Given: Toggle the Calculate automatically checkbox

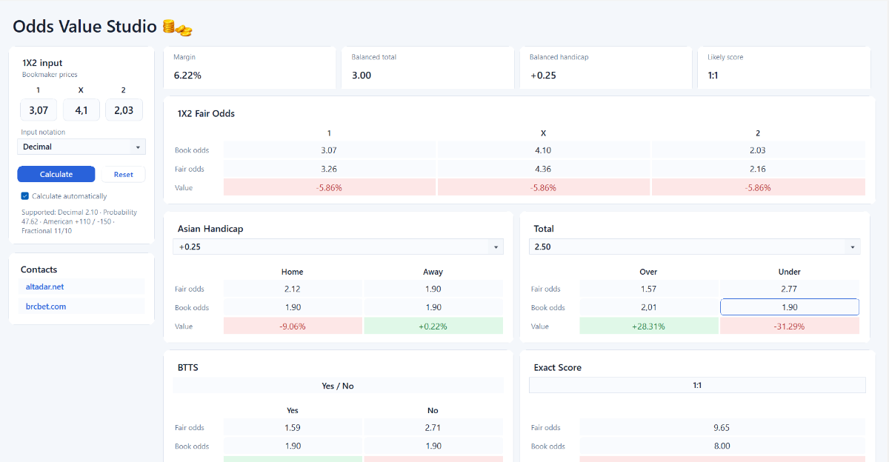Looking at the screenshot, I should click(25, 196).
